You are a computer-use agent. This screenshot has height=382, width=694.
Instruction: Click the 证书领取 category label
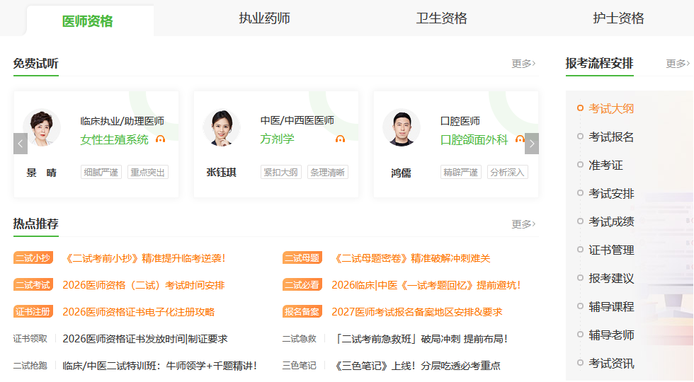(30, 339)
